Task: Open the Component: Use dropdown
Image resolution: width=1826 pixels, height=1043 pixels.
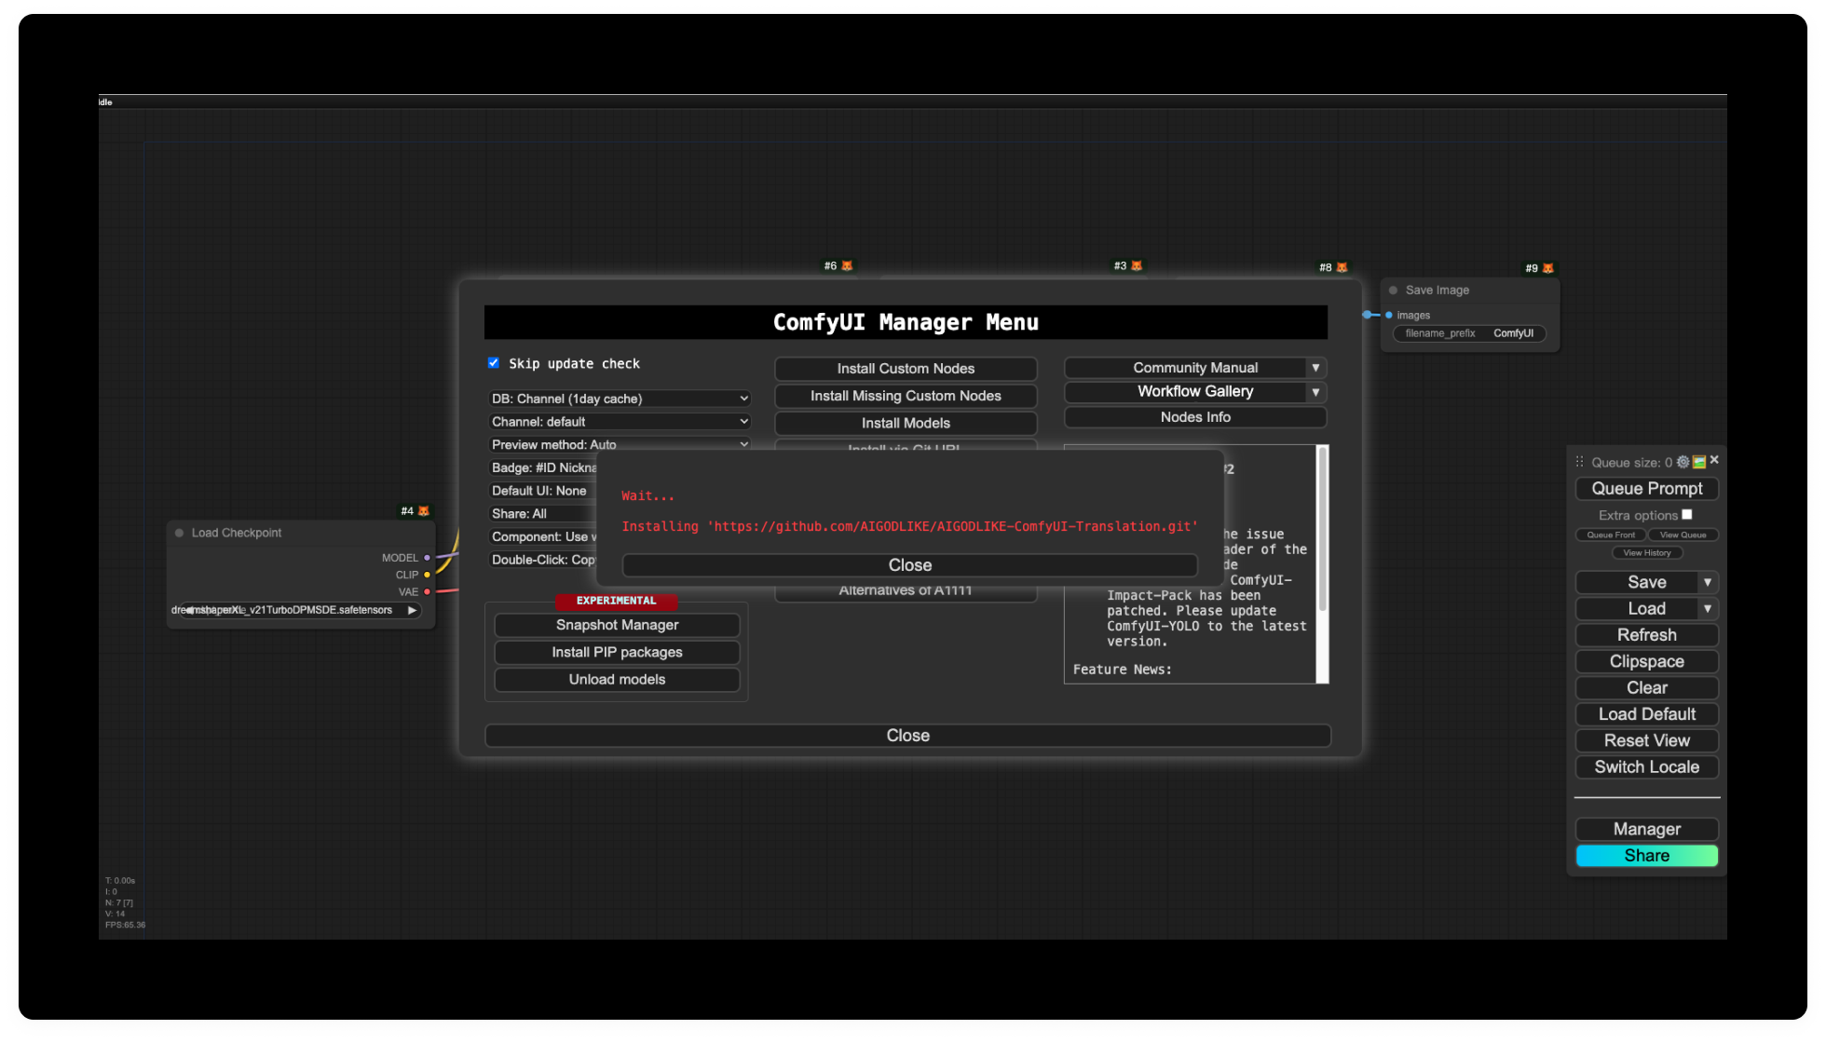Action: coord(543,536)
